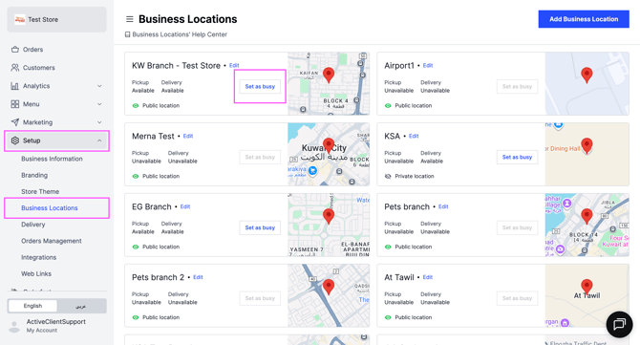The width and height of the screenshot is (640, 345).
Task: Edit Merna Test location
Action: coord(188,136)
